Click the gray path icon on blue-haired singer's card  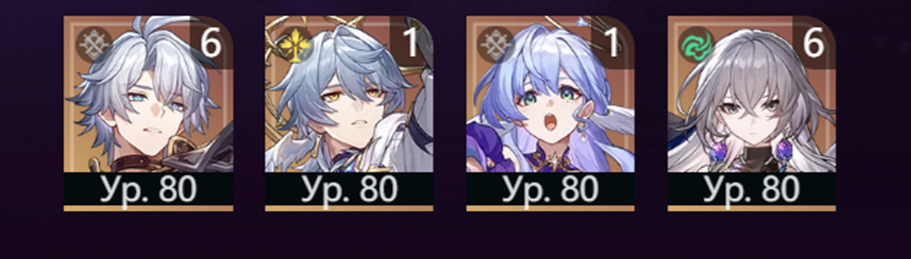pos(496,44)
